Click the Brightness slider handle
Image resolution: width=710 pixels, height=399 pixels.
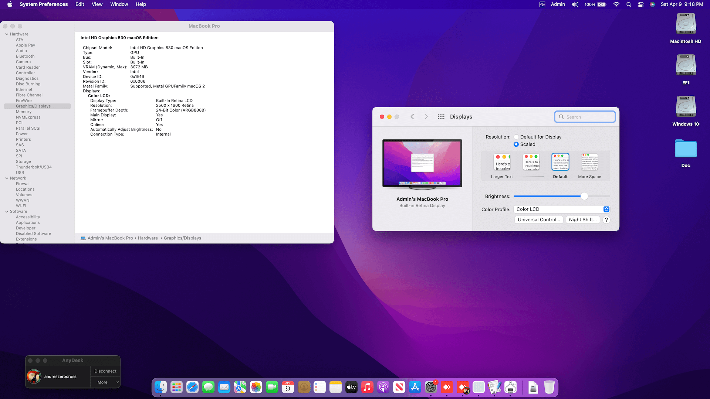584,197
